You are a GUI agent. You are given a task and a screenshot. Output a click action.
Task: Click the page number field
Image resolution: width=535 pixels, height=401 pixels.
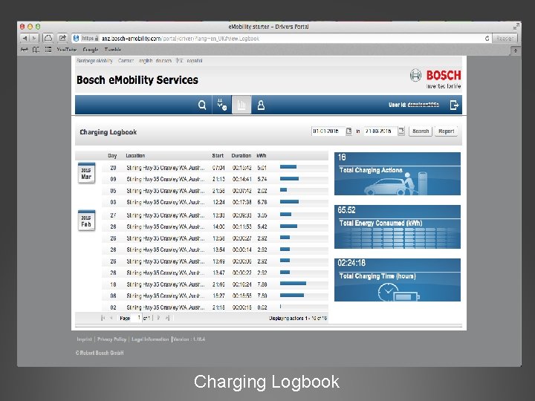pyautogui.click(x=137, y=318)
